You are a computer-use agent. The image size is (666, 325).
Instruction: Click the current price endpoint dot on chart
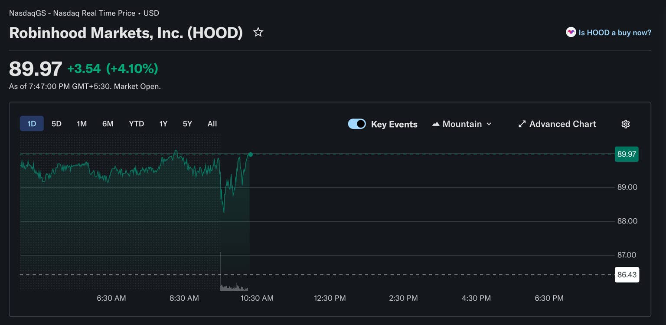(250, 154)
